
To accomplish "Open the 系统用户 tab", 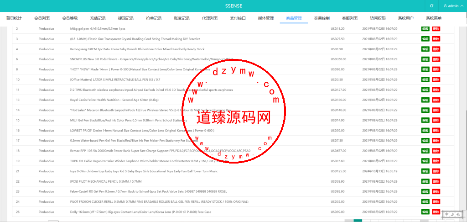I will [x=406, y=18].
